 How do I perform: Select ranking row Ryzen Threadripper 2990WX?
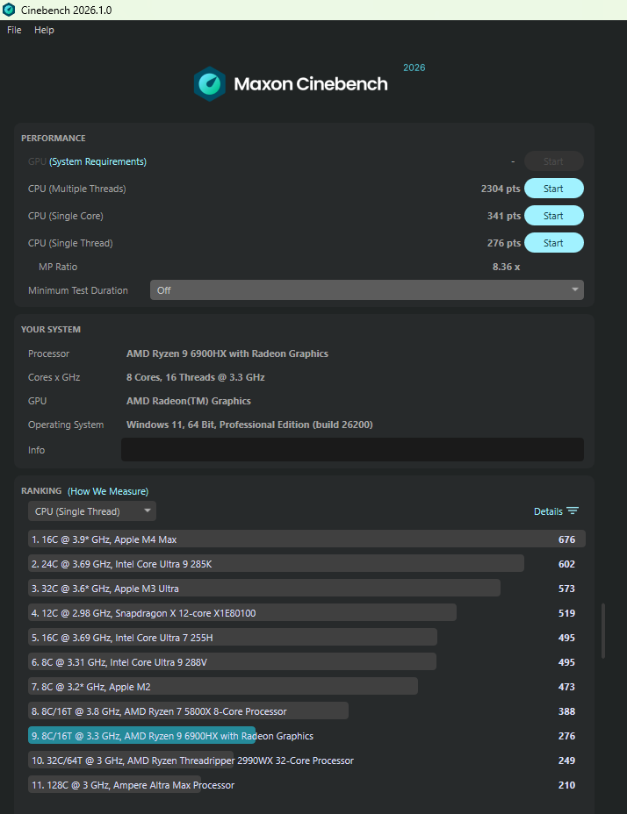[306, 760]
